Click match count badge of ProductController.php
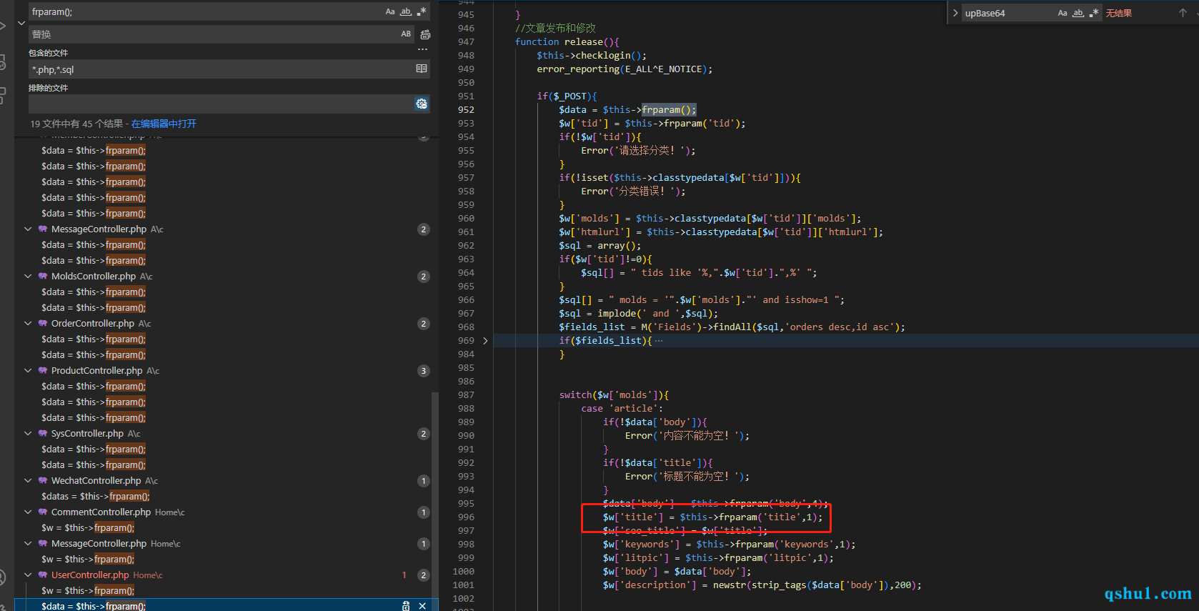Image resolution: width=1199 pixels, height=611 pixels. coord(424,371)
